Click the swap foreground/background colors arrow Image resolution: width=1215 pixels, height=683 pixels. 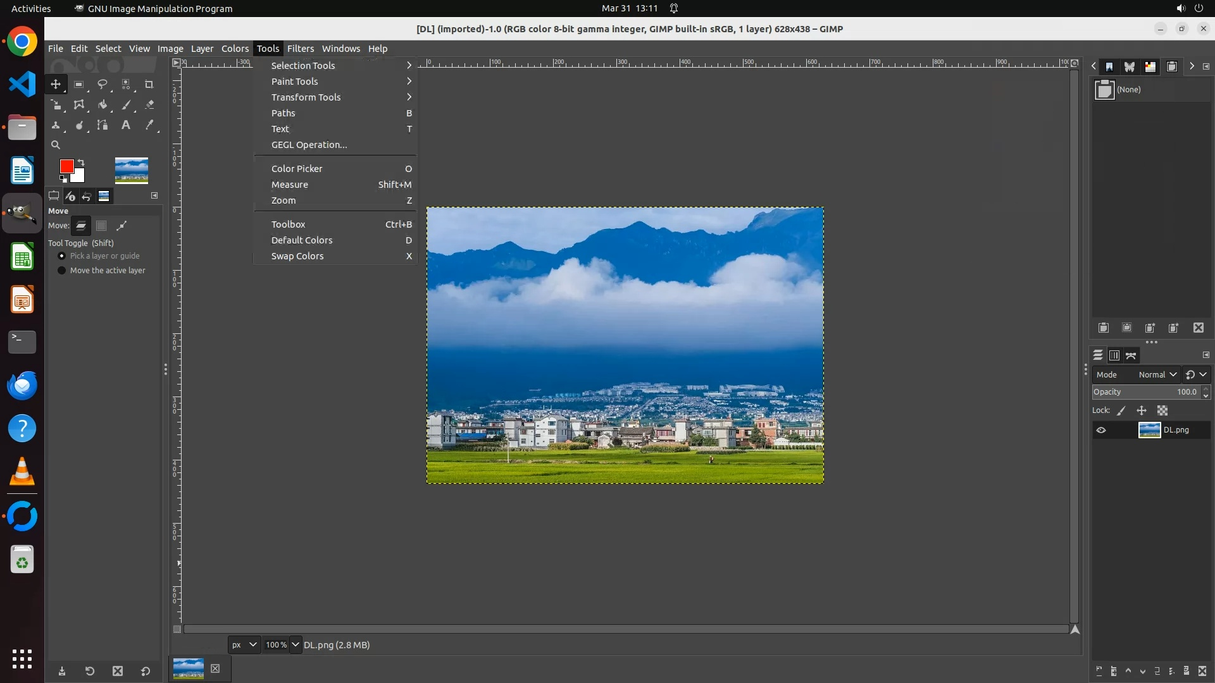pyautogui.click(x=81, y=163)
